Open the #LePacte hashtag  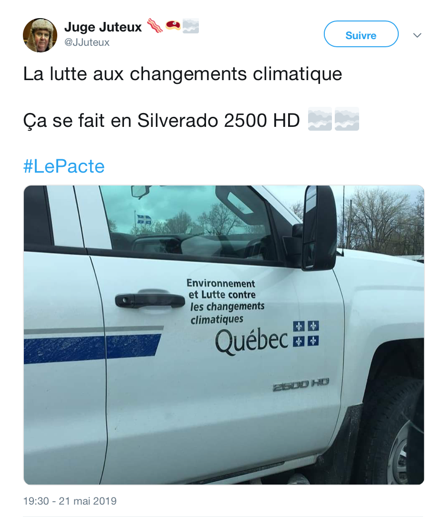tap(64, 166)
